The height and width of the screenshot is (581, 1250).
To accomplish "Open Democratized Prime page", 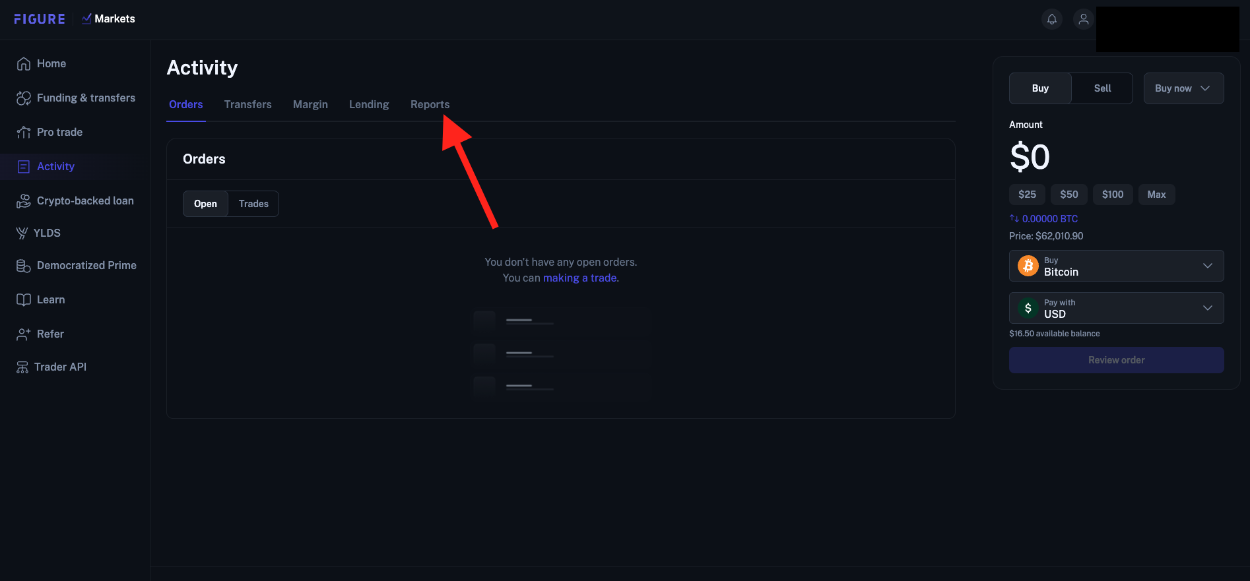I will (86, 266).
